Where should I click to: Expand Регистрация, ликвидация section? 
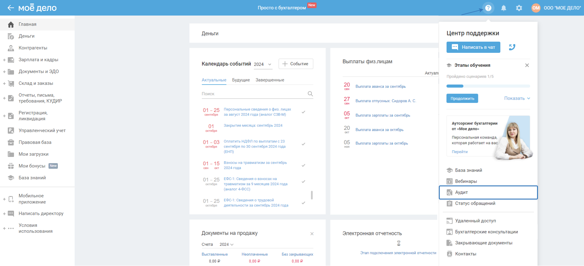[4, 116]
